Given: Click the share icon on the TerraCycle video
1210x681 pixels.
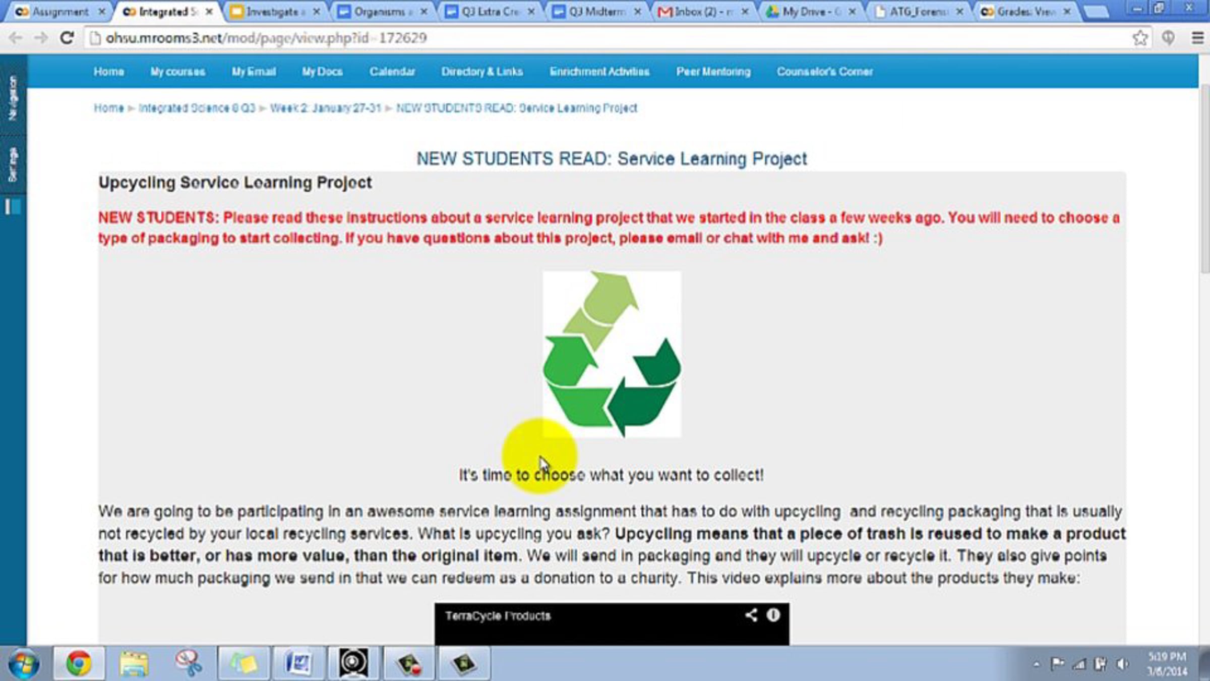Looking at the screenshot, I should (x=751, y=615).
